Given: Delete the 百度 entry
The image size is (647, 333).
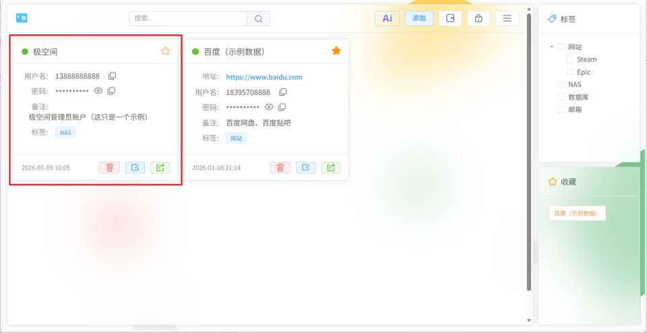Looking at the screenshot, I should [x=280, y=168].
